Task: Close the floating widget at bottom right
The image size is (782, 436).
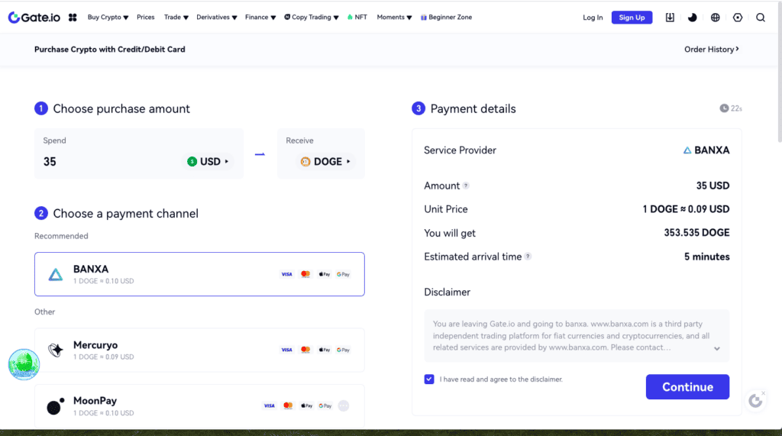Action: [763, 393]
